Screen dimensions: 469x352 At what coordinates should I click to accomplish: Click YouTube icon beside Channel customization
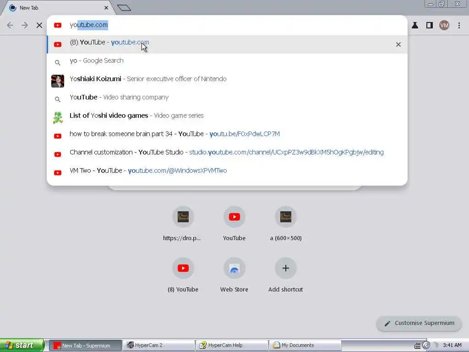(x=58, y=154)
